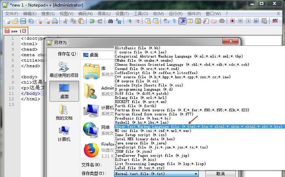Select BlitzBasic file (*.bb) type
This screenshot has height=177, width=285.
(x=199, y=48)
